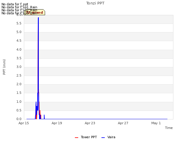Click the May 1 x-axis tick label
Image resolution: width=191 pixels, height=143 pixels.
(156, 123)
